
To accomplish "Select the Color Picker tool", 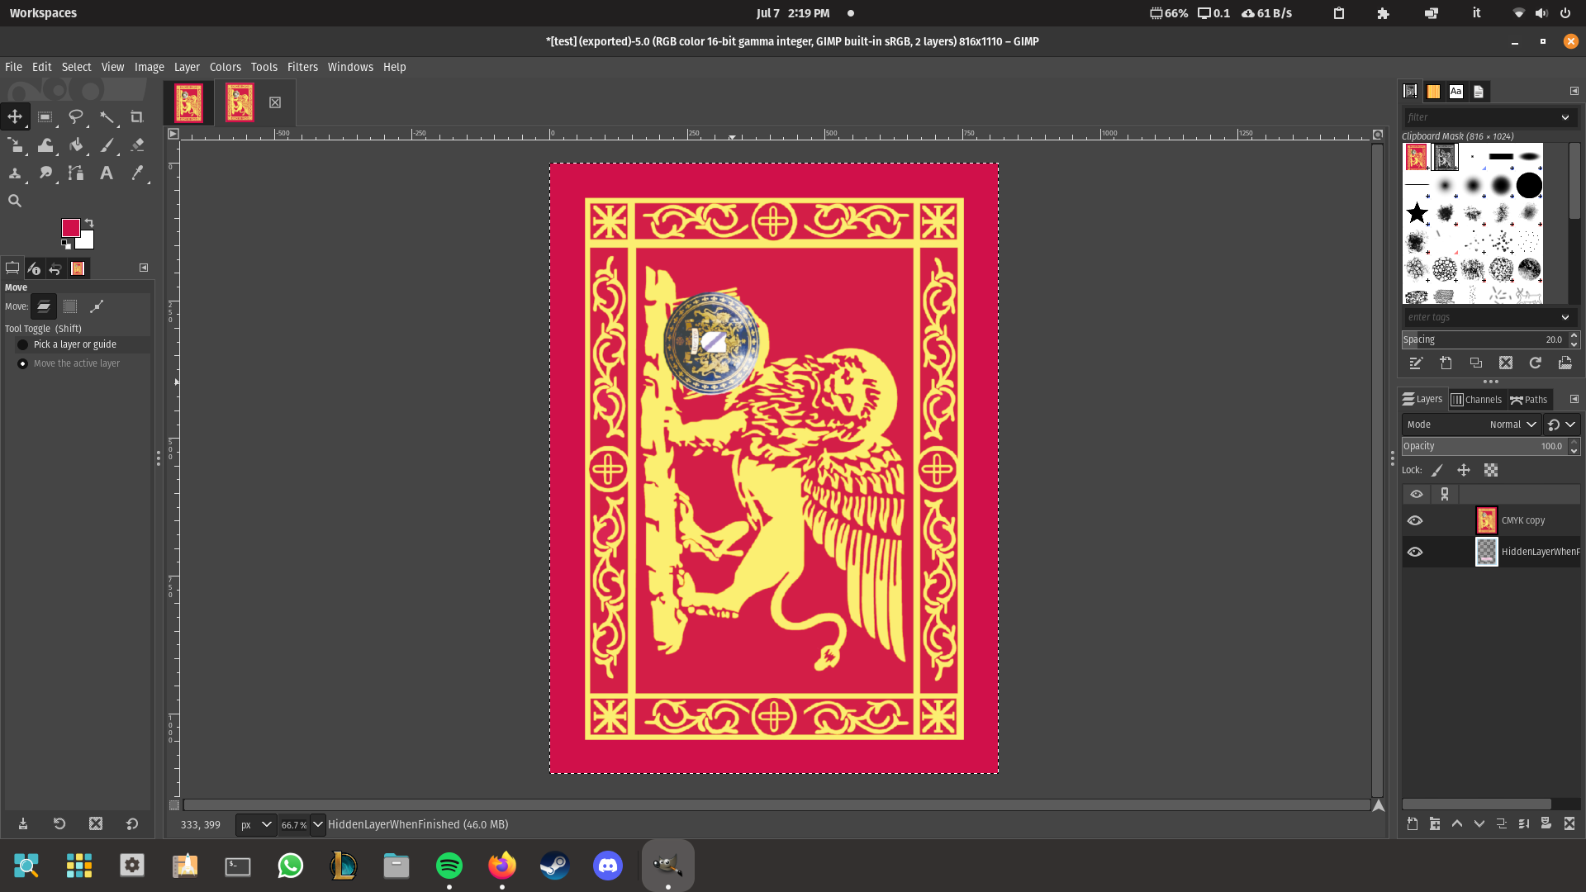I will 137,173.
